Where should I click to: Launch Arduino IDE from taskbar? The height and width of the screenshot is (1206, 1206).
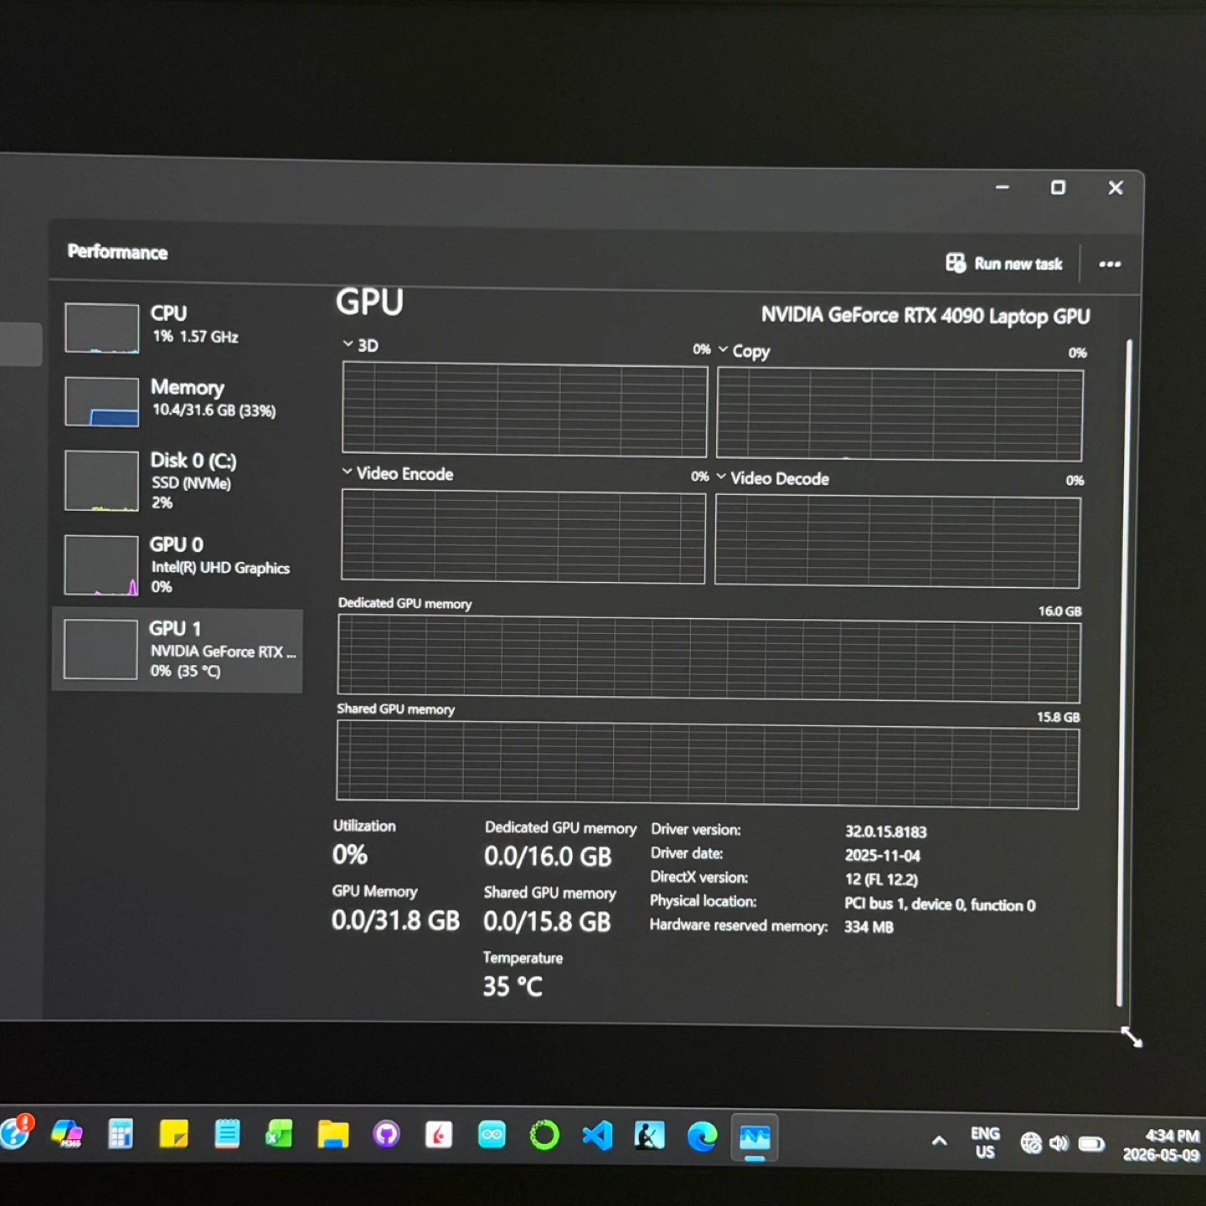coord(492,1136)
